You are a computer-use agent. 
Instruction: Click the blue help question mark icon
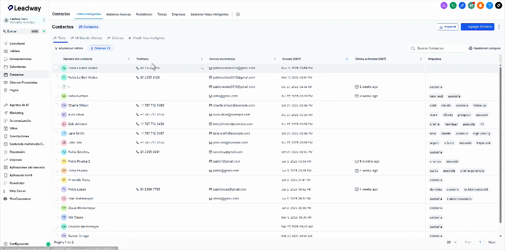[x=489, y=6]
